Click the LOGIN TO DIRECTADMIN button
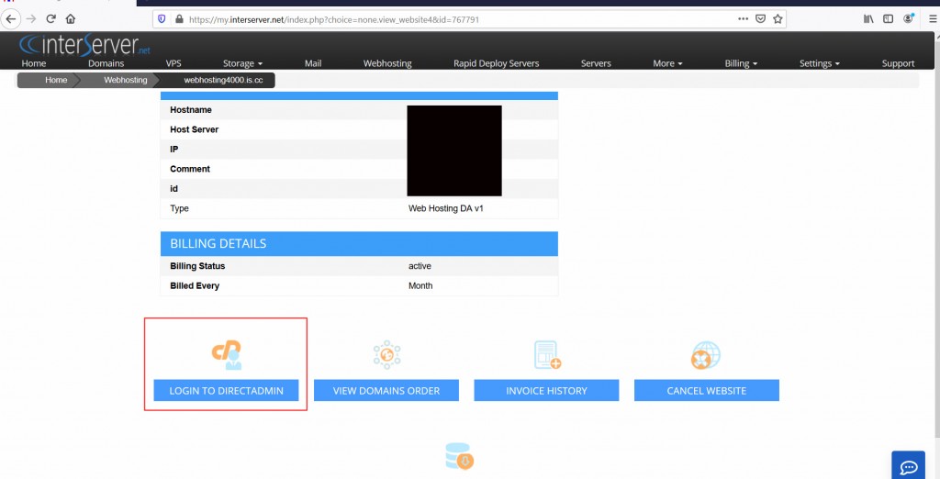This screenshot has height=479, width=940. [x=226, y=390]
